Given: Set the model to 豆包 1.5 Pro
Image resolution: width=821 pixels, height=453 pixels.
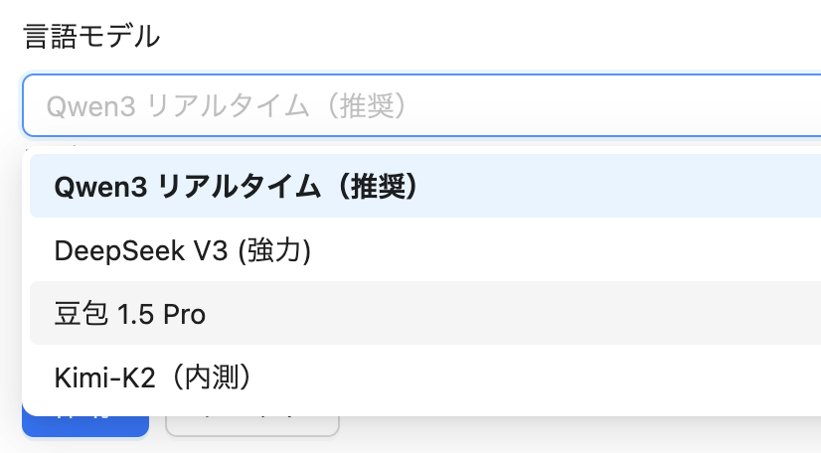Looking at the screenshot, I should [x=425, y=313].
